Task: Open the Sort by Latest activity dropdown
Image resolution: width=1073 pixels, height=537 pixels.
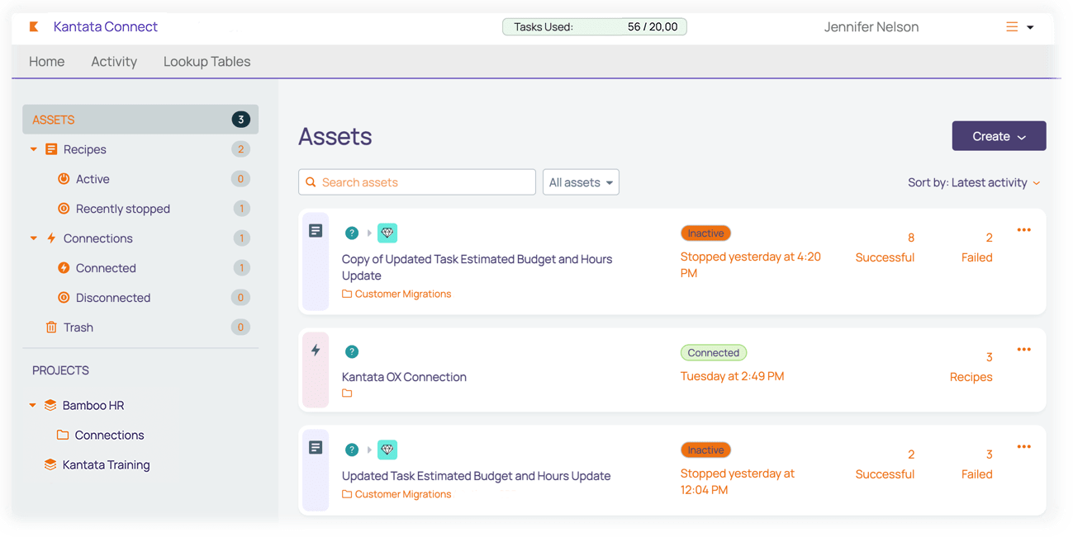Action: coord(974,182)
